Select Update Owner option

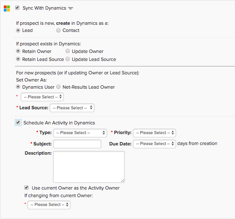68,51
